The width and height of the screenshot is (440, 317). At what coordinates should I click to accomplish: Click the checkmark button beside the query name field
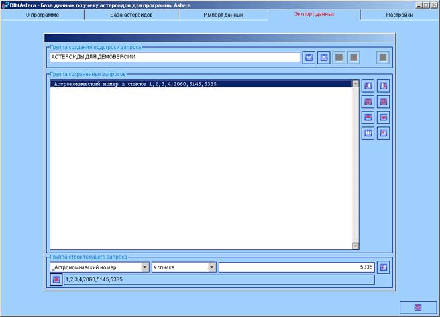pos(309,58)
